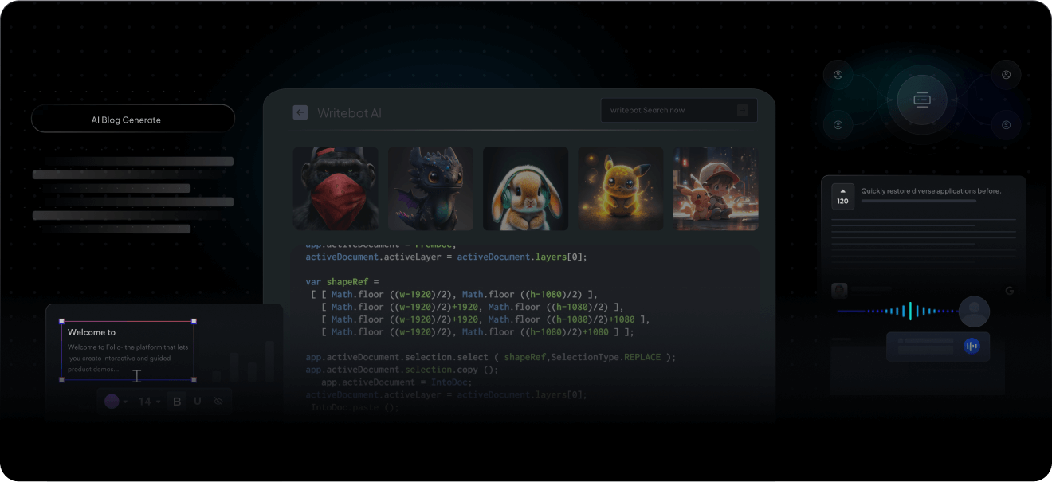1052x482 pixels.
Task: Click the central chat node icon
Action: [922, 100]
